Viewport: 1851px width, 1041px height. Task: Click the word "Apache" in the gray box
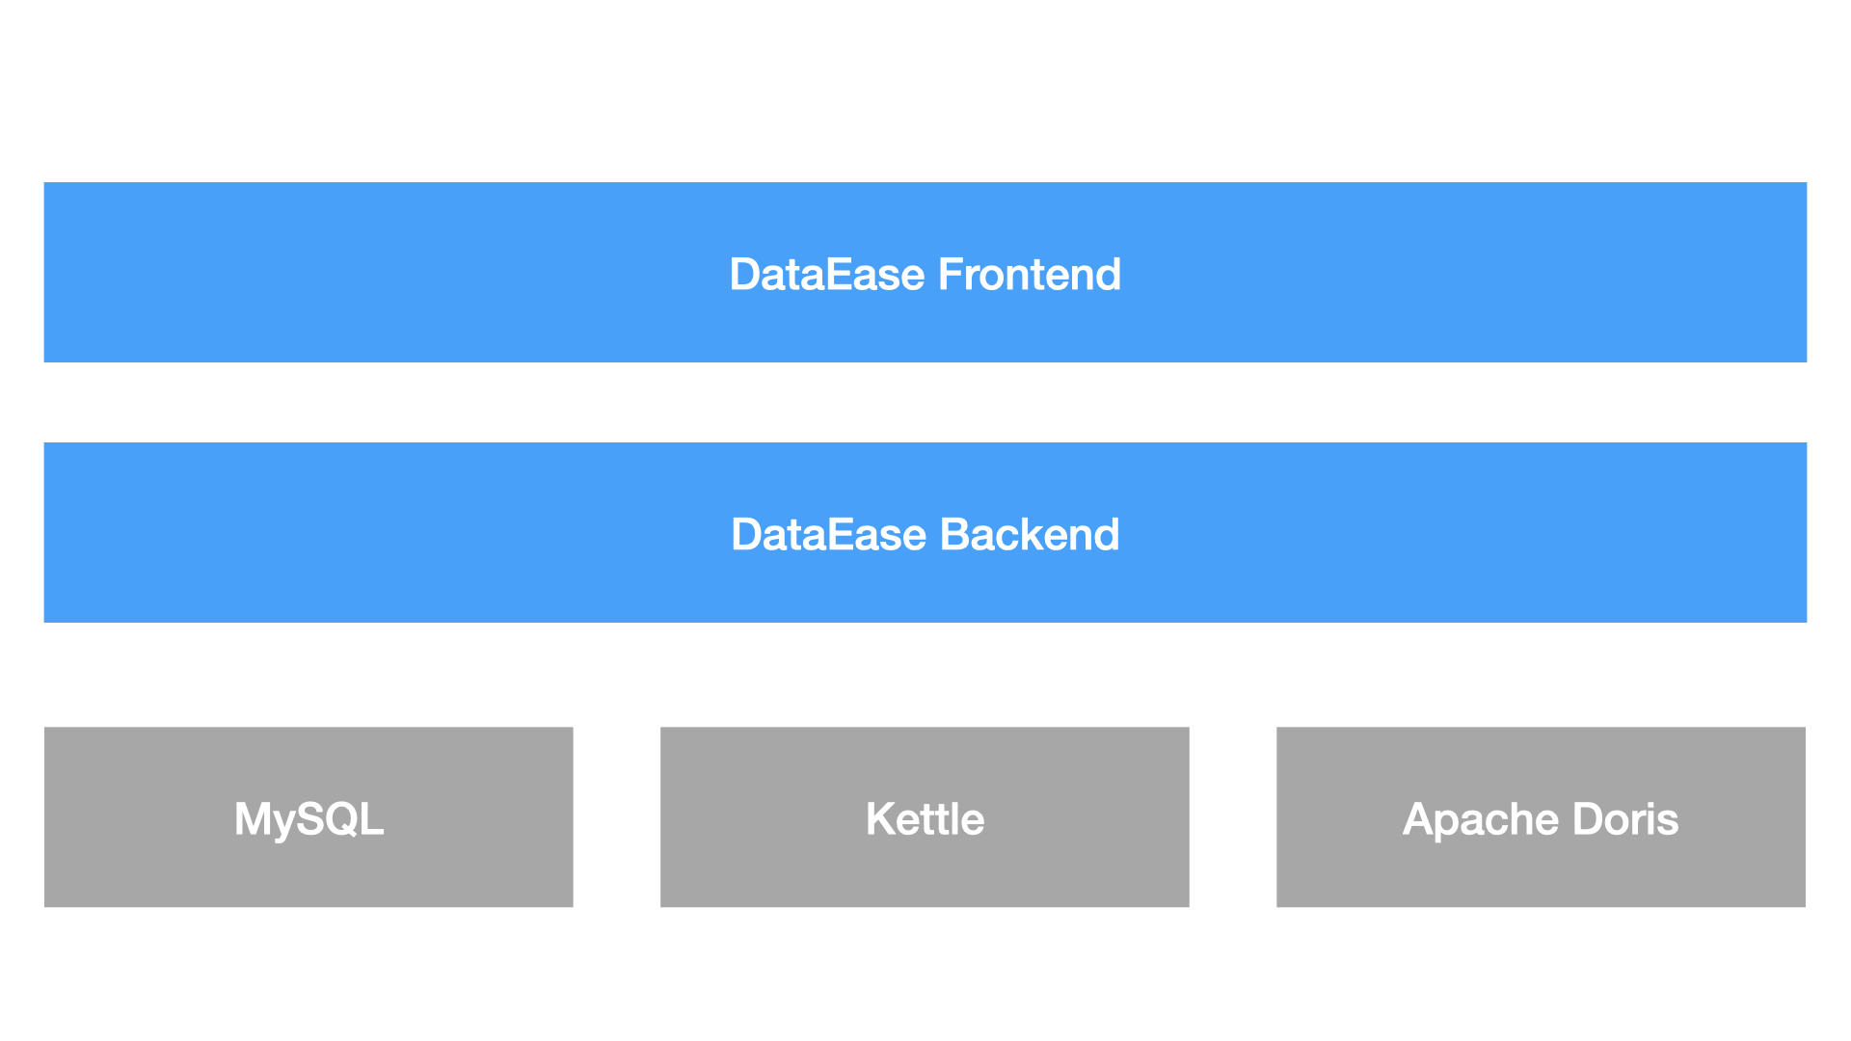click(x=1481, y=819)
